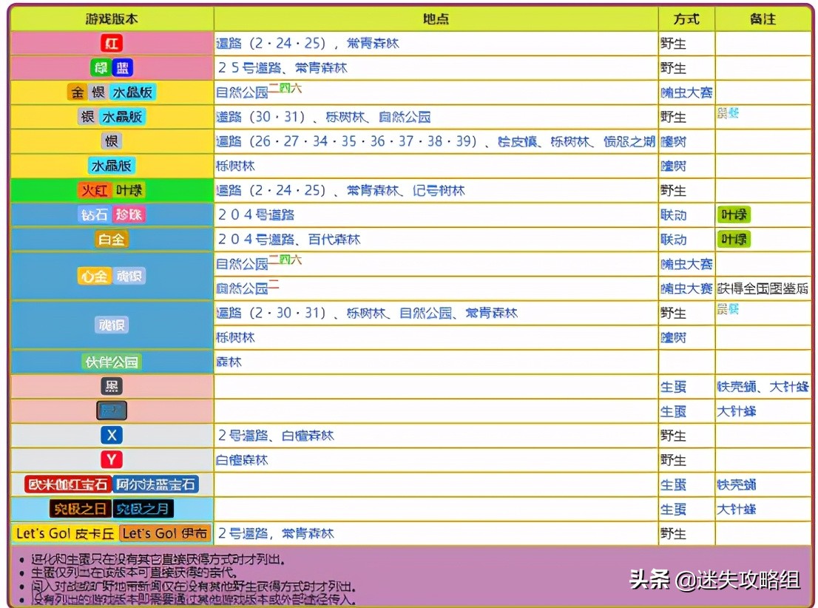
Task: Open the 联动 link in the 白金 row
Action: (673, 240)
